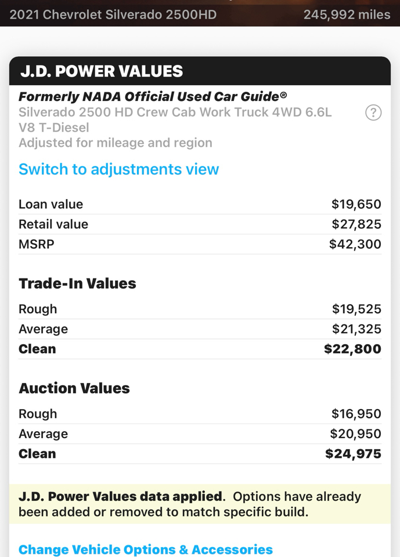The width and height of the screenshot is (400, 557).
Task: Select the Auction Rough value $16,950
Action: [x=356, y=414]
